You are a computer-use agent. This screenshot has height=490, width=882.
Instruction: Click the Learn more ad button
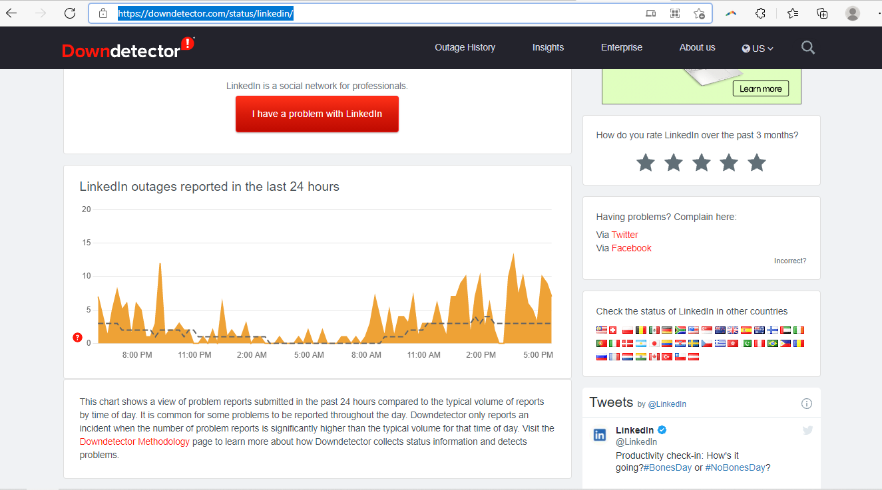(x=761, y=88)
